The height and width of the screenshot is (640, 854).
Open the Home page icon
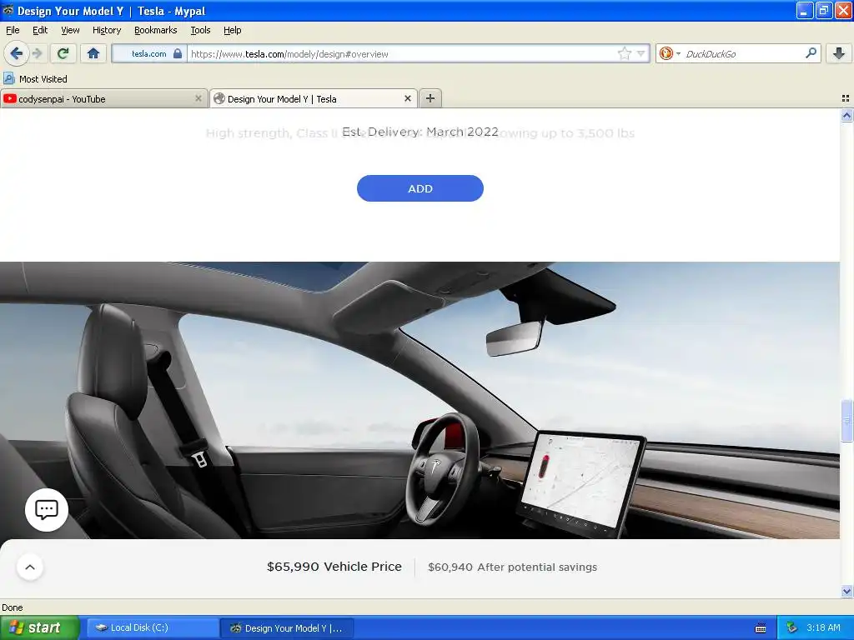[x=93, y=53]
